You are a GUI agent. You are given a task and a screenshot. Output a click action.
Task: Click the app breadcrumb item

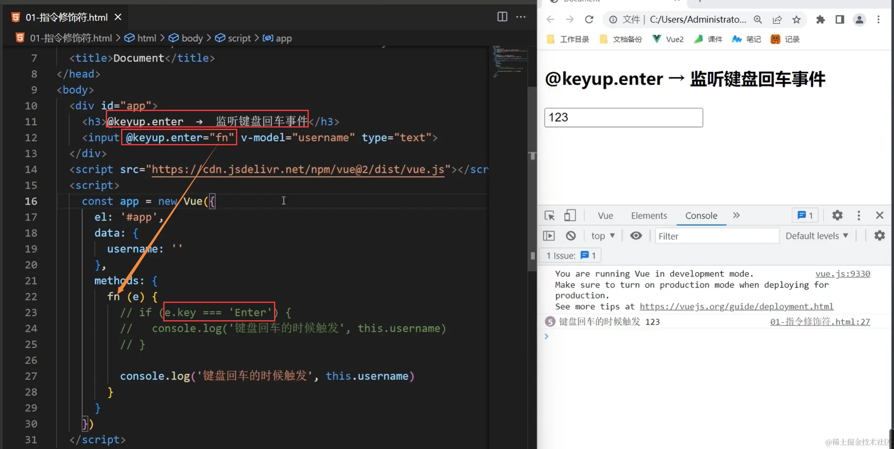277,38
